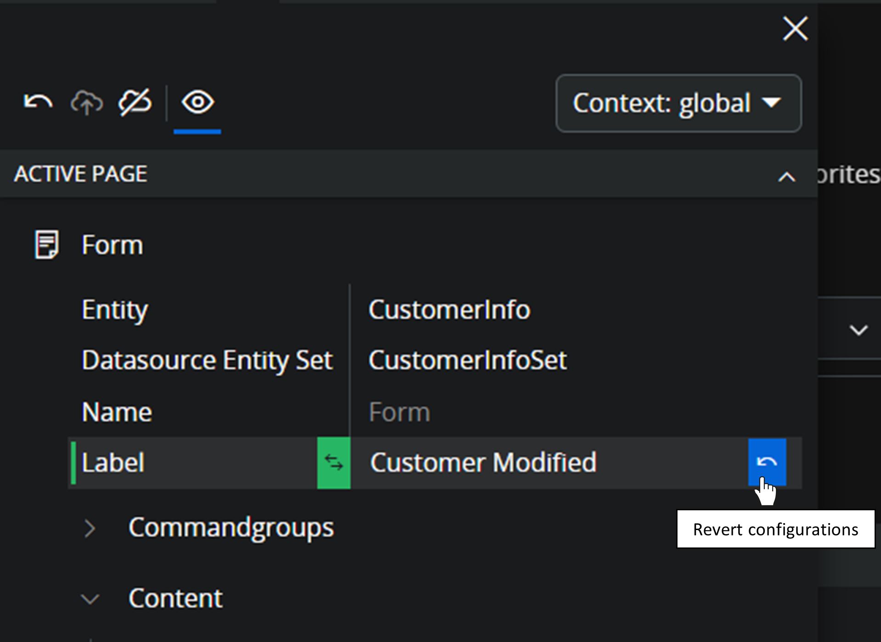Image resolution: width=881 pixels, height=642 pixels.
Task: Close the configuration panel
Action: pos(795,29)
